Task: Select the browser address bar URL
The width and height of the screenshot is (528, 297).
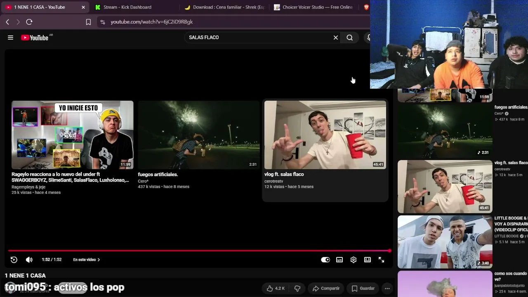Action: tap(151, 22)
